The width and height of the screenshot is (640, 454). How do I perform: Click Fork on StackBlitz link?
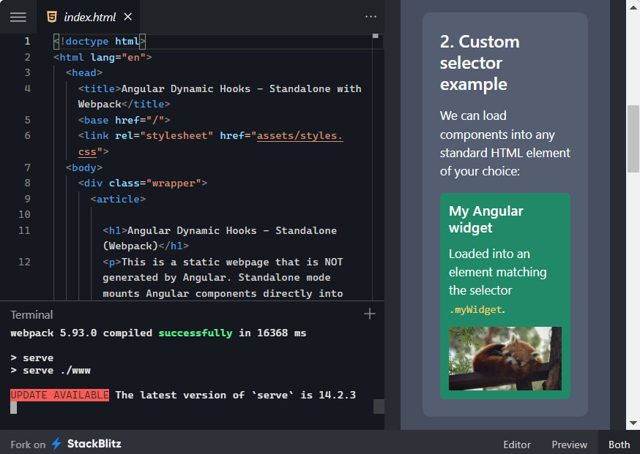[x=66, y=444]
